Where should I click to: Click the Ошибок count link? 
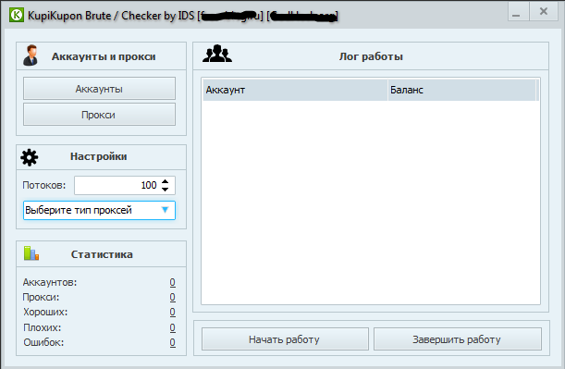[173, 342]
